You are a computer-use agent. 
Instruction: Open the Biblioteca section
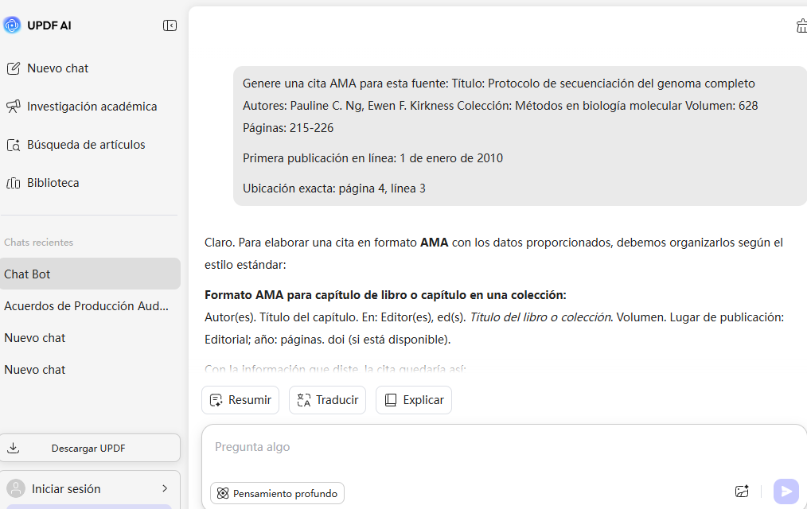[x=53, y=182]
